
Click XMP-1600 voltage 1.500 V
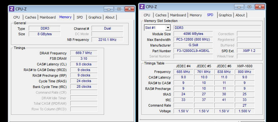pos(245,111)
